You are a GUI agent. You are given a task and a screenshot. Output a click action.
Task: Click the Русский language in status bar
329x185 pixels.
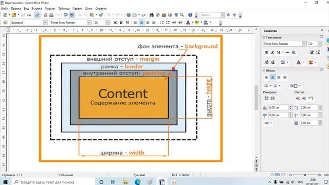point(139,175)
